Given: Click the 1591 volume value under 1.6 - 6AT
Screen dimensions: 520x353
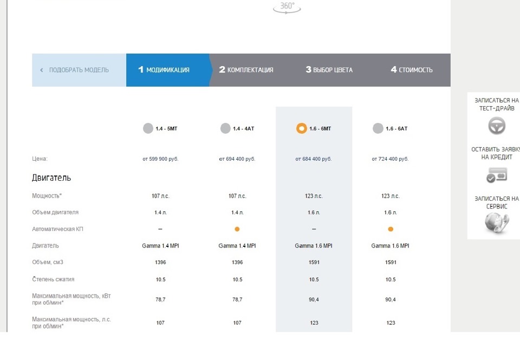Looking at the screenshot, I should tap(391, 262).
